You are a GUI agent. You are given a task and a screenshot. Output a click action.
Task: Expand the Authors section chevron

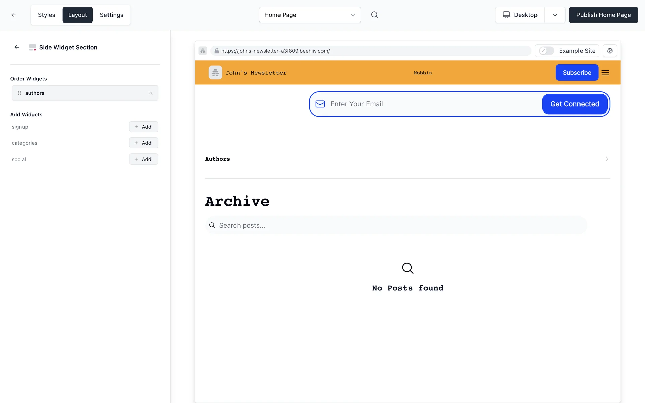click(607, 159)
